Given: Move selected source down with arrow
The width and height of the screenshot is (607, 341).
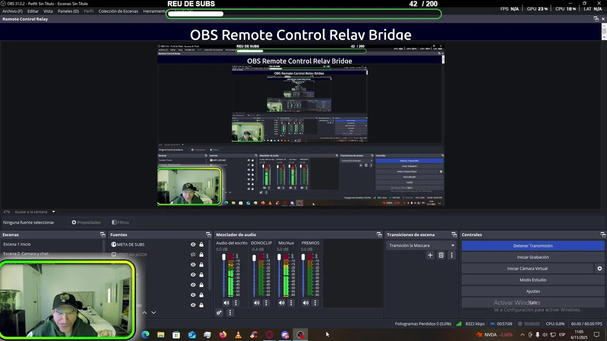Looking at the screenshot, I should (153, 313).
